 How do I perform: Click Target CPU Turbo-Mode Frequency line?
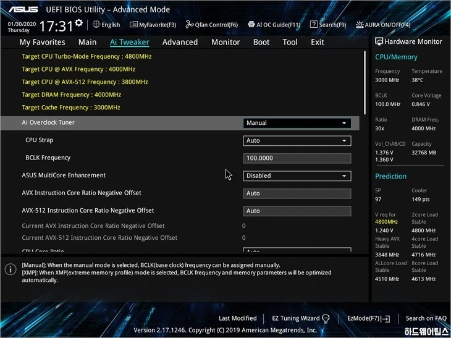point(86,56)
